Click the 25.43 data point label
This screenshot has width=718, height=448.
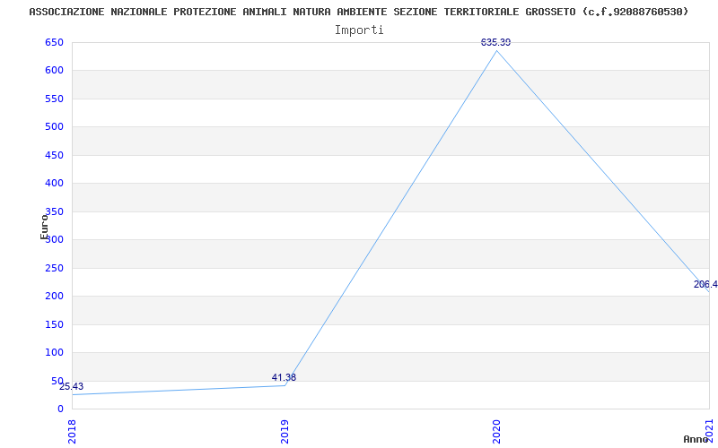click(x=72, y=387)
